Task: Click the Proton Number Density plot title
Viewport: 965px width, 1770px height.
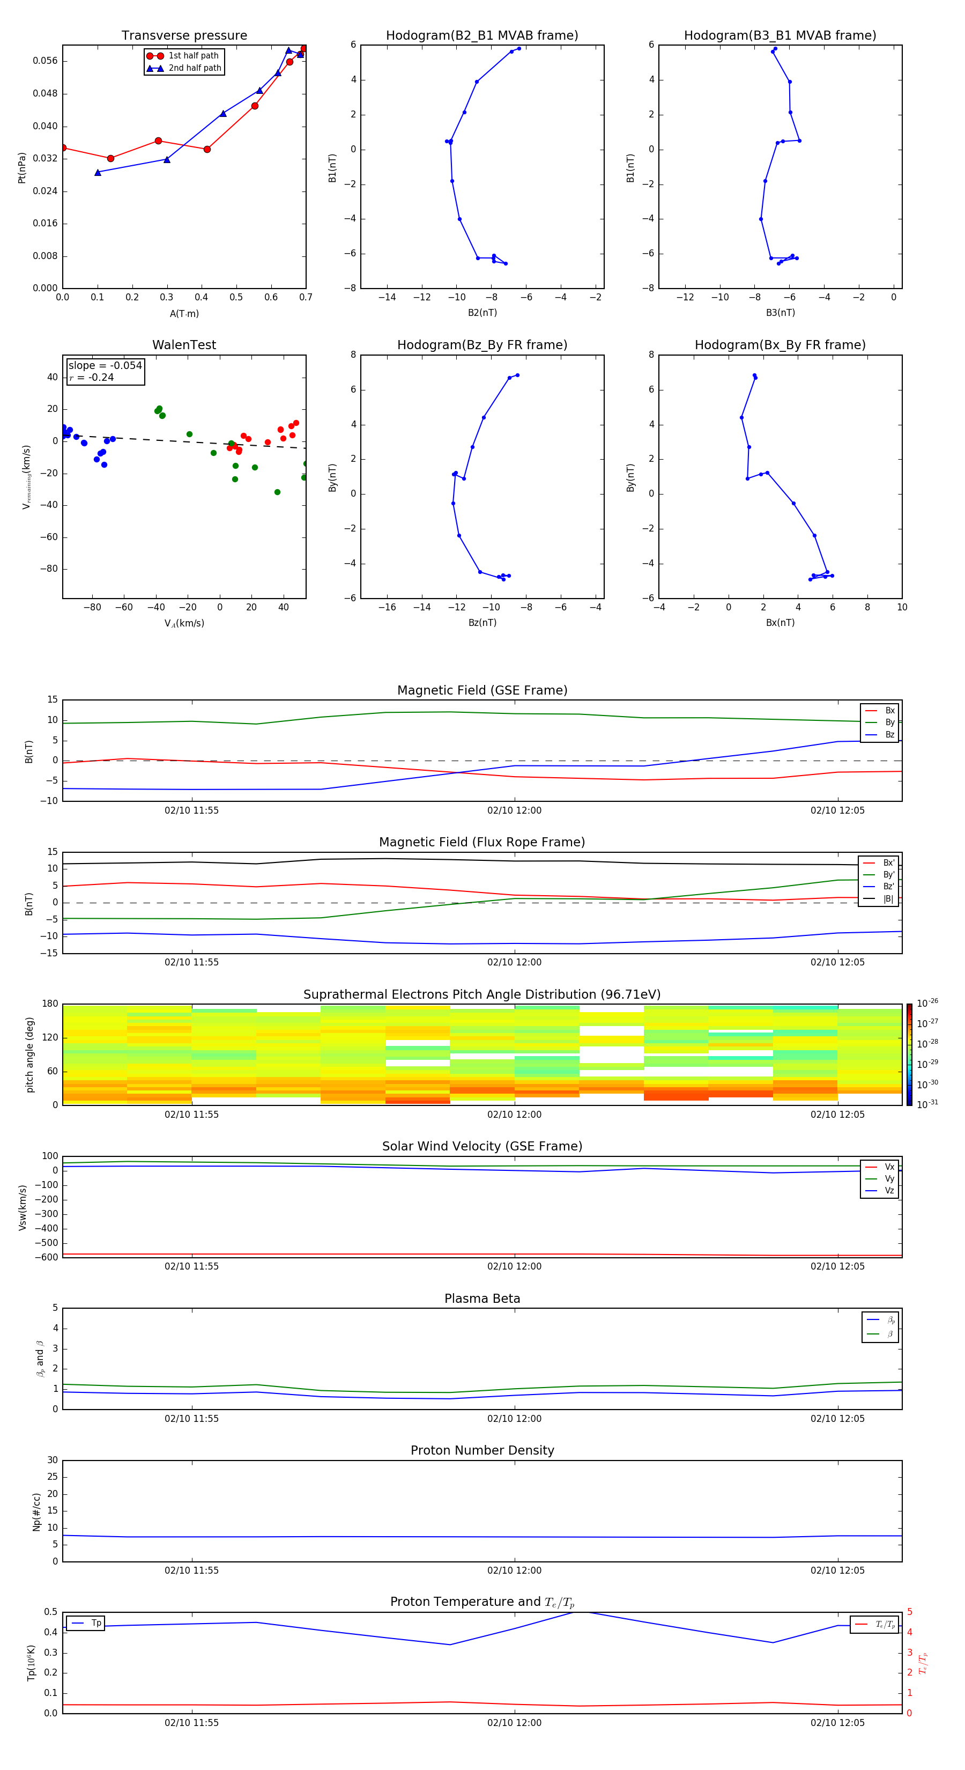Action: [x=481, y=1450]
